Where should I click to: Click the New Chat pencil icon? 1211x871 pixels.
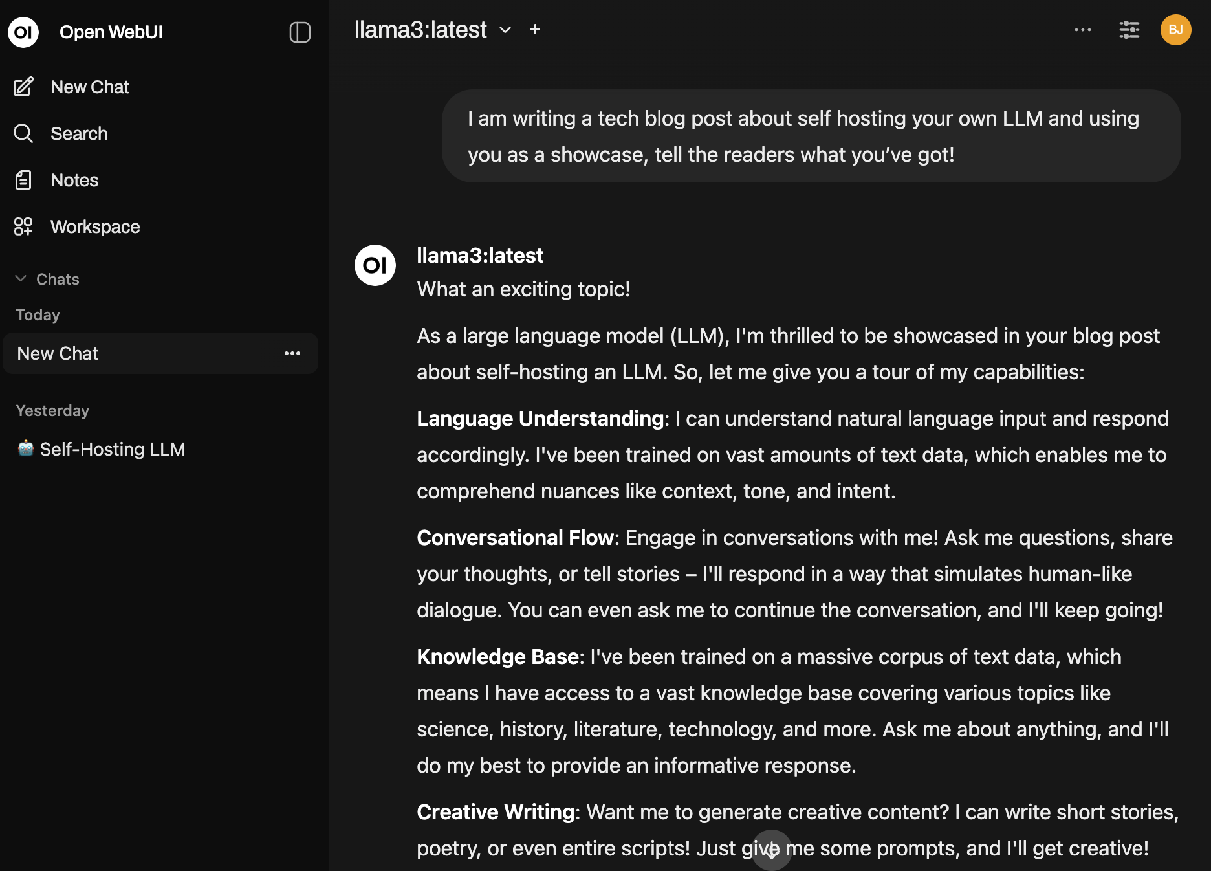tap(23, 87)
